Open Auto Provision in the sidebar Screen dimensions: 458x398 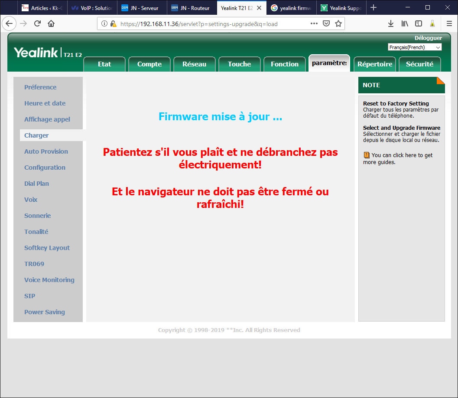click(46, 151)
